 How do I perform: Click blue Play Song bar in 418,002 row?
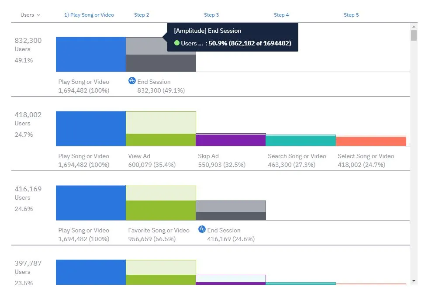pyautogui.click(x=91, y=129)
